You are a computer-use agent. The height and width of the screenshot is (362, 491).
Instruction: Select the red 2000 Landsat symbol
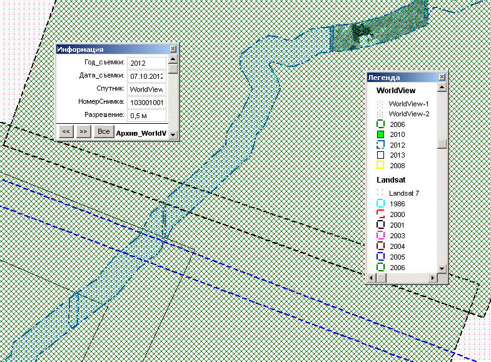click(380, 214)
